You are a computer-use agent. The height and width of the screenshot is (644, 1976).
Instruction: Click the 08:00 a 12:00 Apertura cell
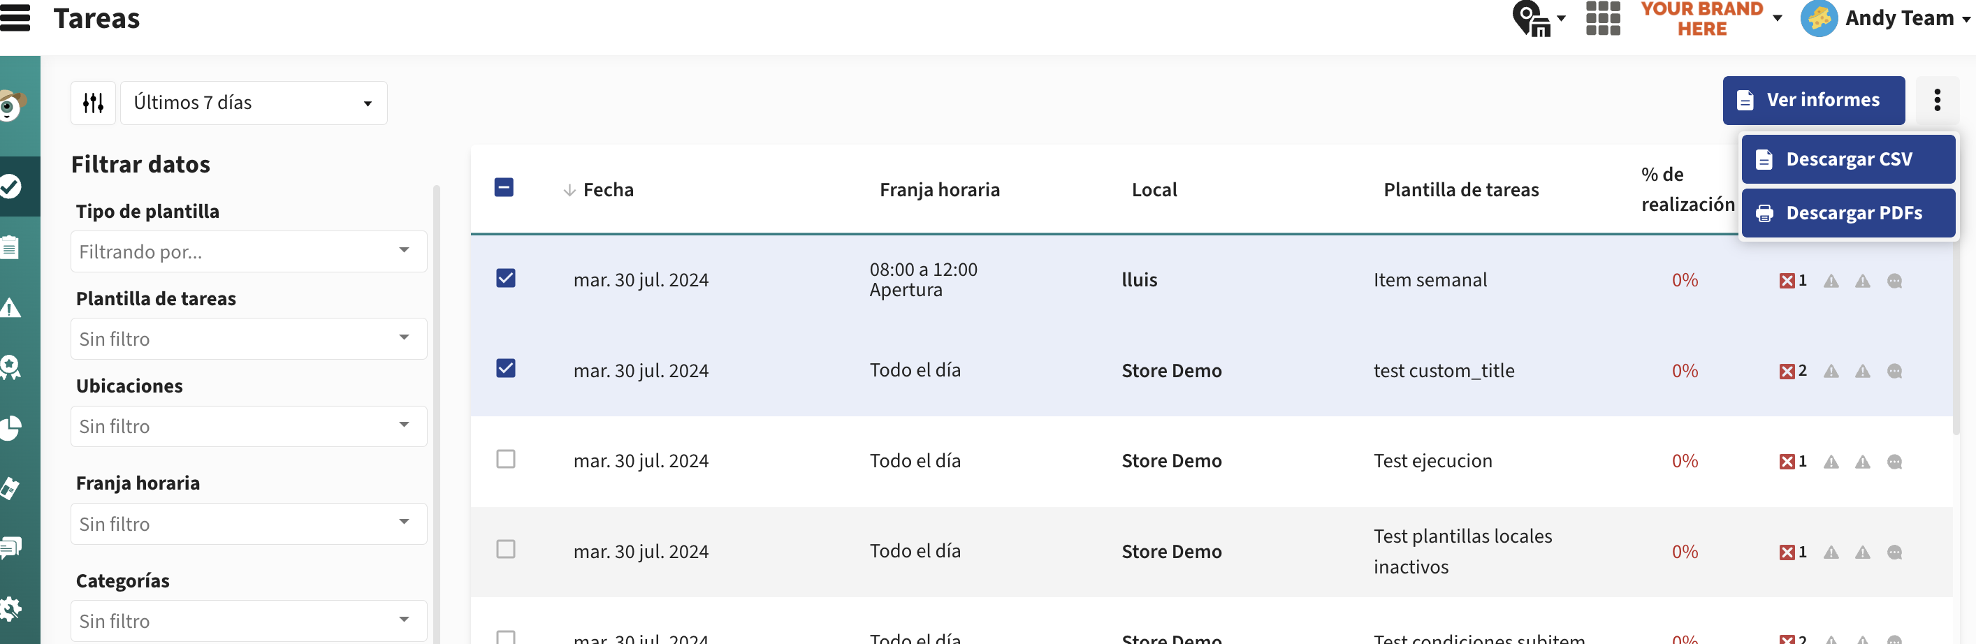point(923,280)
